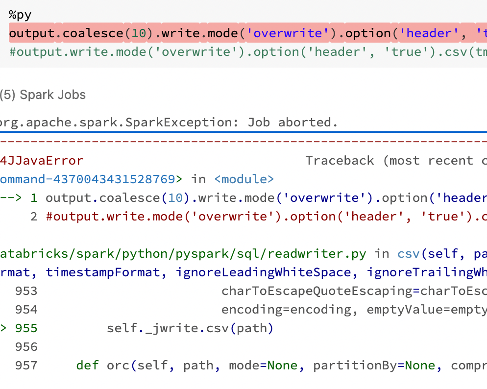This screenshot has width=487, height=389.
Task: Click the <module> text in traceback
Action: 244,179
